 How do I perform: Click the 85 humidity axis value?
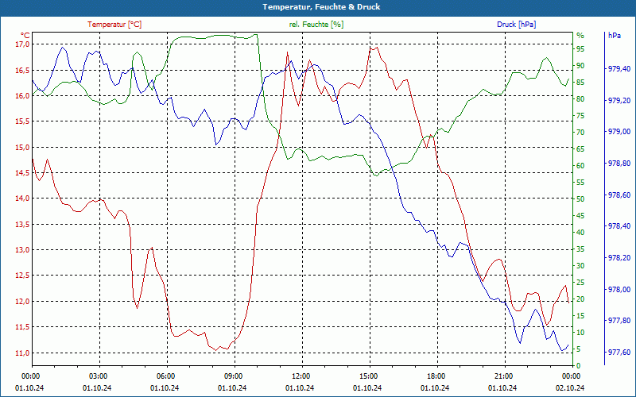point(580,83)
